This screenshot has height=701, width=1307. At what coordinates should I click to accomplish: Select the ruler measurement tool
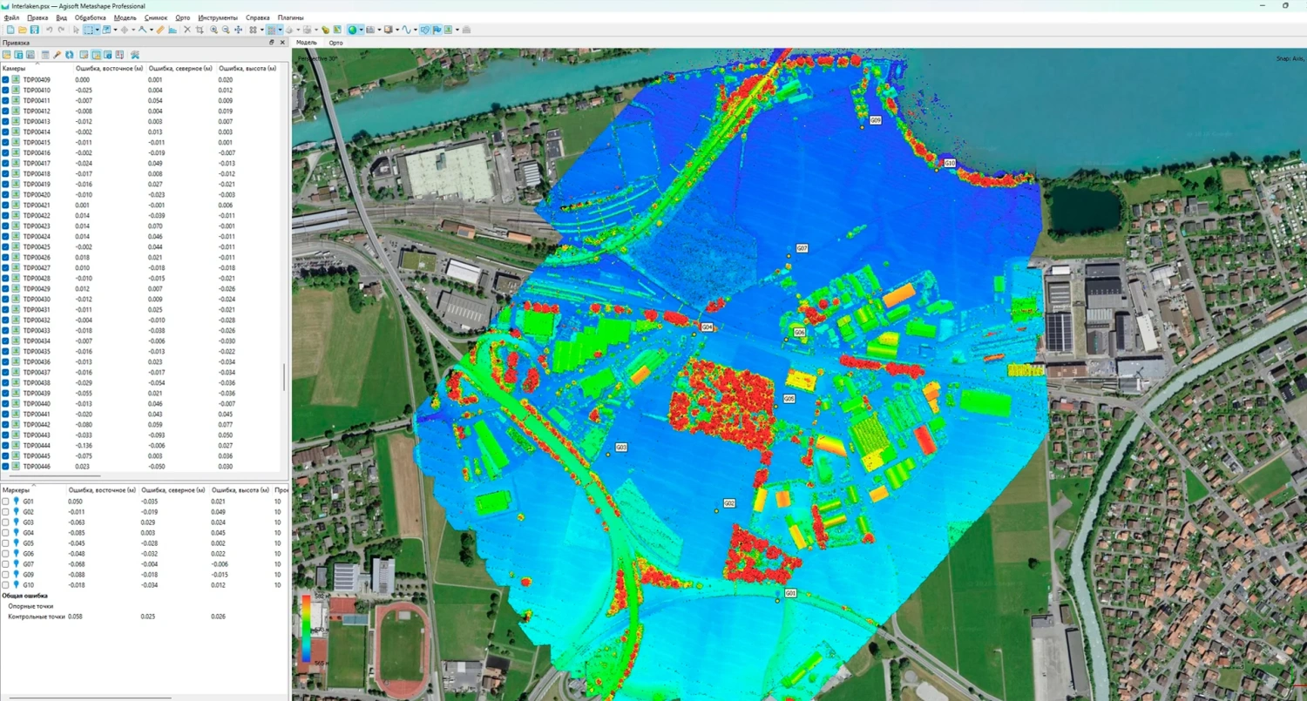click(160, 30)
